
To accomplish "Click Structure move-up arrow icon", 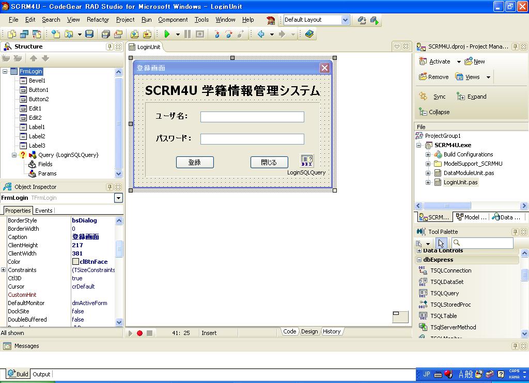I will [x=34, y=58].
